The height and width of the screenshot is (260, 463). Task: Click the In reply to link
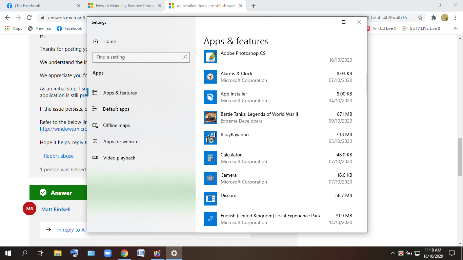point(71,230)
